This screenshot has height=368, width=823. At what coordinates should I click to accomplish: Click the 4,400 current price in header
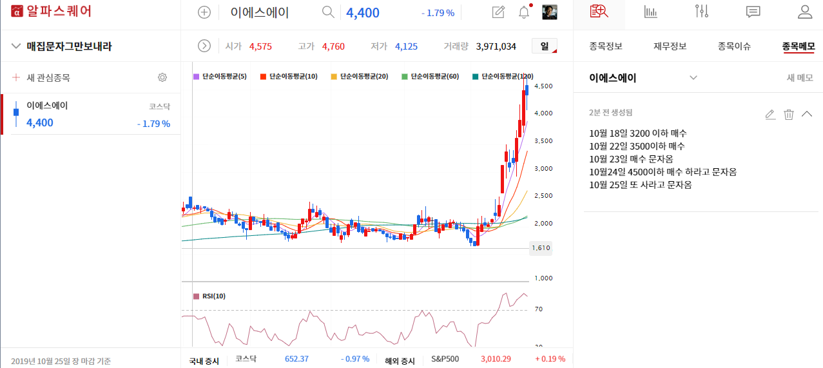(363, 13)
